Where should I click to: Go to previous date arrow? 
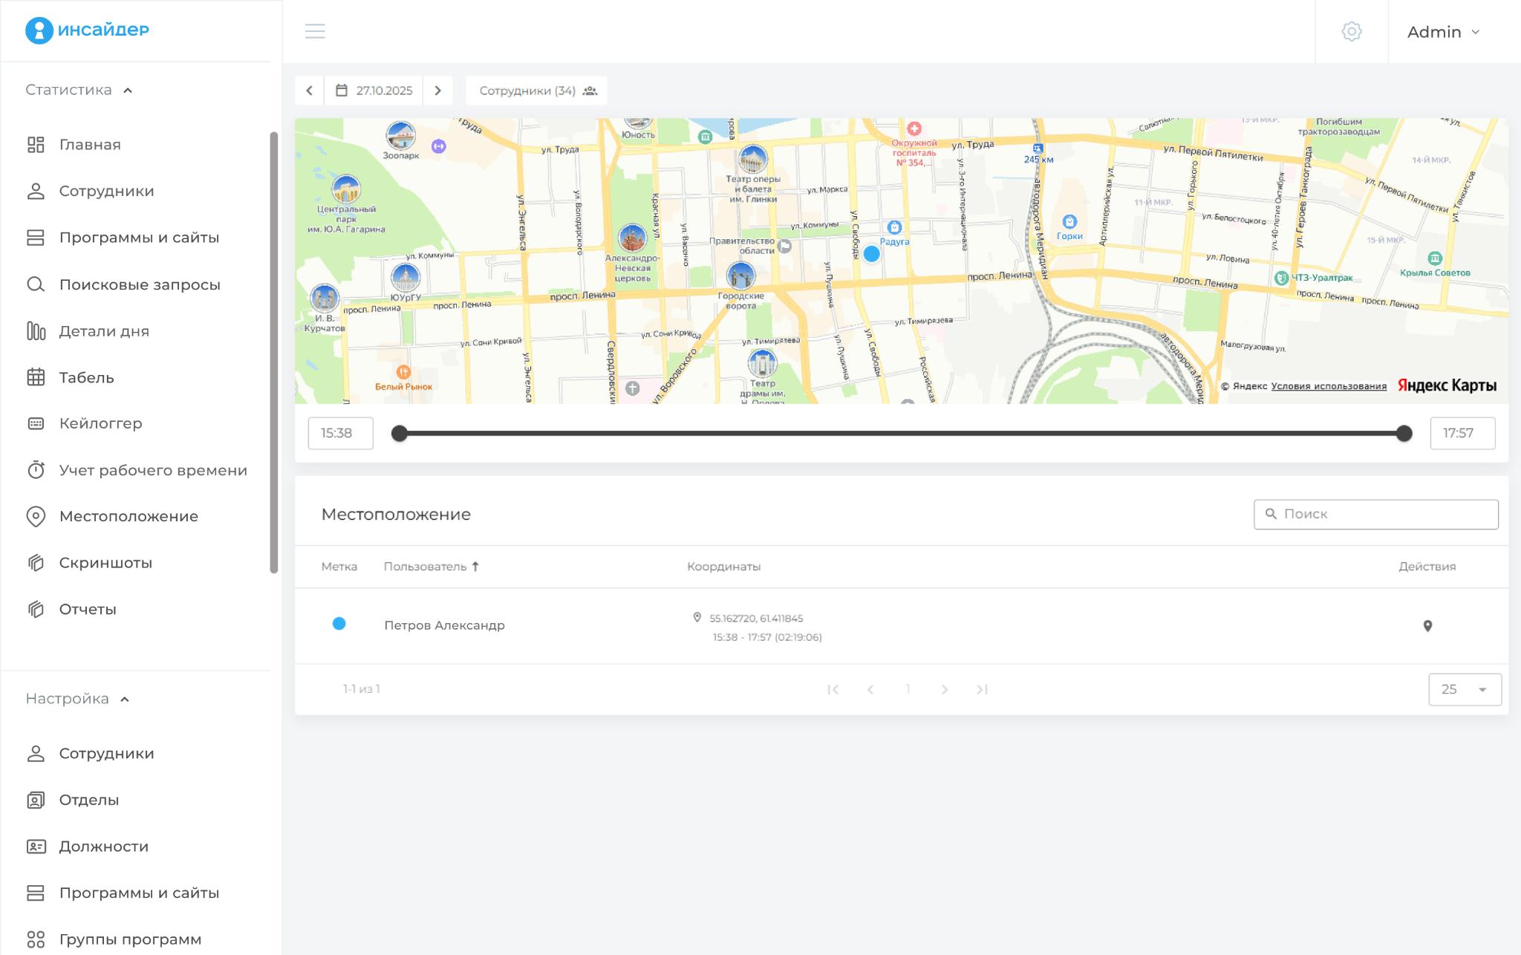(x=310, y=91)
